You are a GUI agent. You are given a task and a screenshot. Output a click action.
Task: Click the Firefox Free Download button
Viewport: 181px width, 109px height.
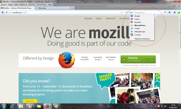tap(138, 59)
